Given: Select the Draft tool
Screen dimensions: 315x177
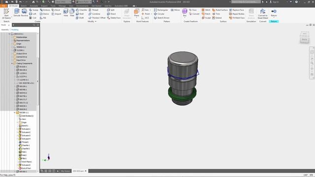Looking at the screenshot, I should tap(80, 18).
